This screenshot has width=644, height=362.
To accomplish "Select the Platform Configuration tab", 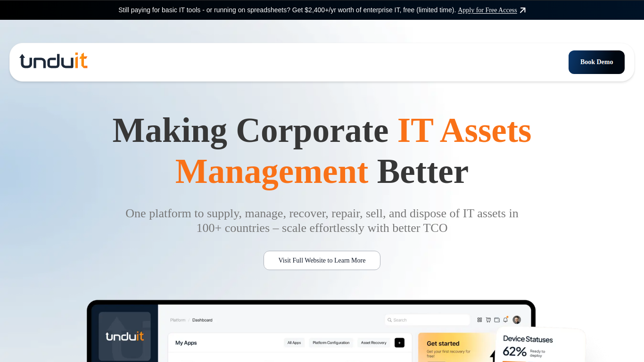I will pos(331,343).
